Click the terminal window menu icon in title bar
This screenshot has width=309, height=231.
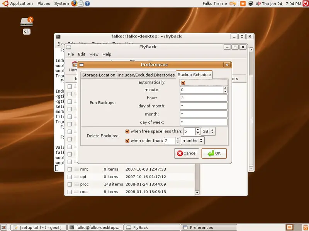(58, 37)
